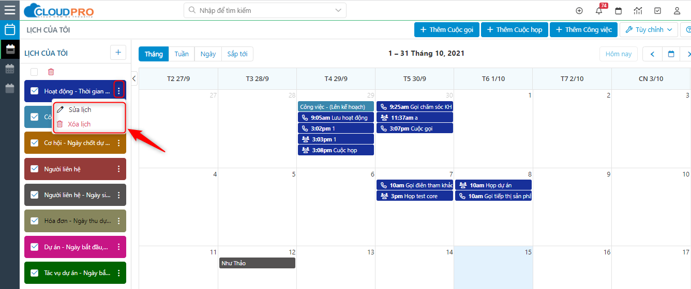Click the Hôm nay button

point(619,54)
